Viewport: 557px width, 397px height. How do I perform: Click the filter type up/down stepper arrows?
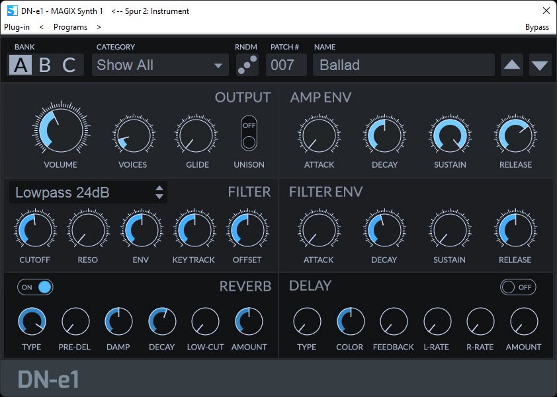click(159, 192)
